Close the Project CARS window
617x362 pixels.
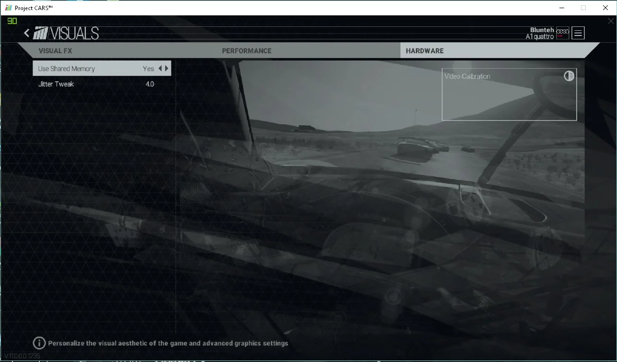click(605, 8)
